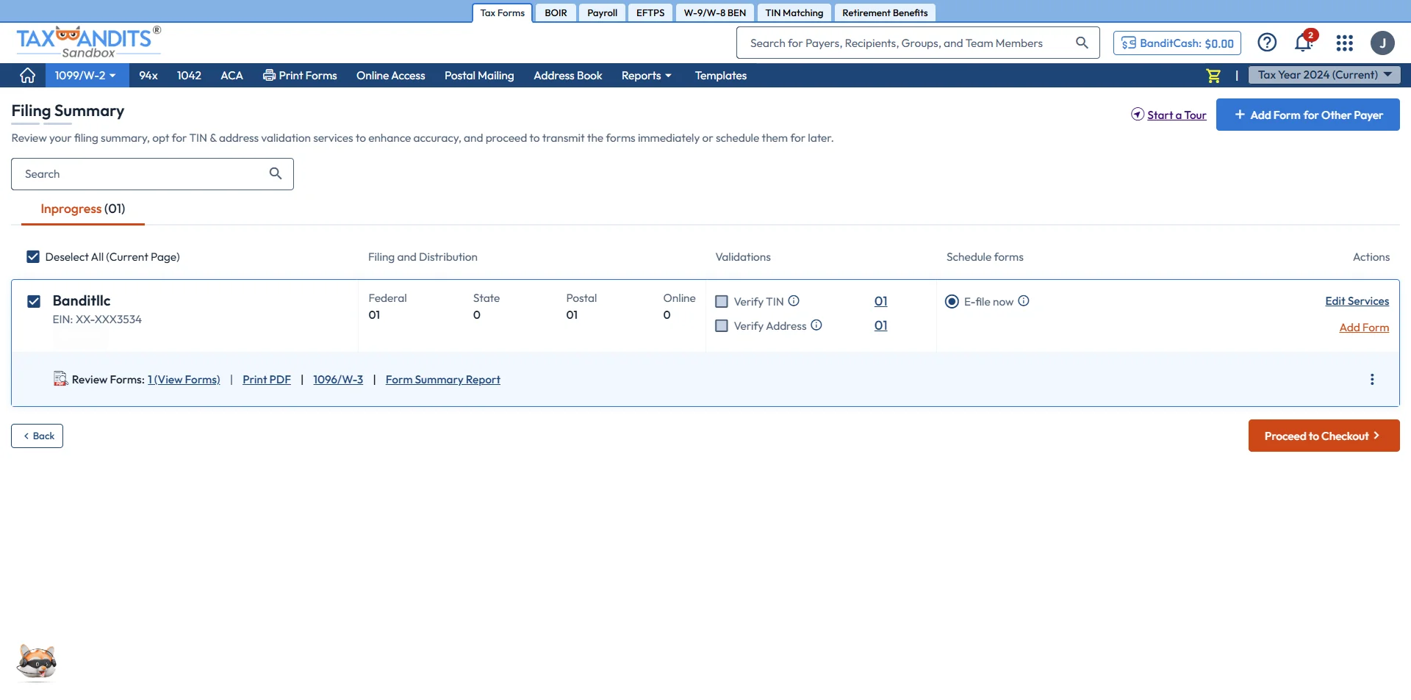Enable Verify Address validation
Viewport: 1411px width, 700px height.
point(721,325)
